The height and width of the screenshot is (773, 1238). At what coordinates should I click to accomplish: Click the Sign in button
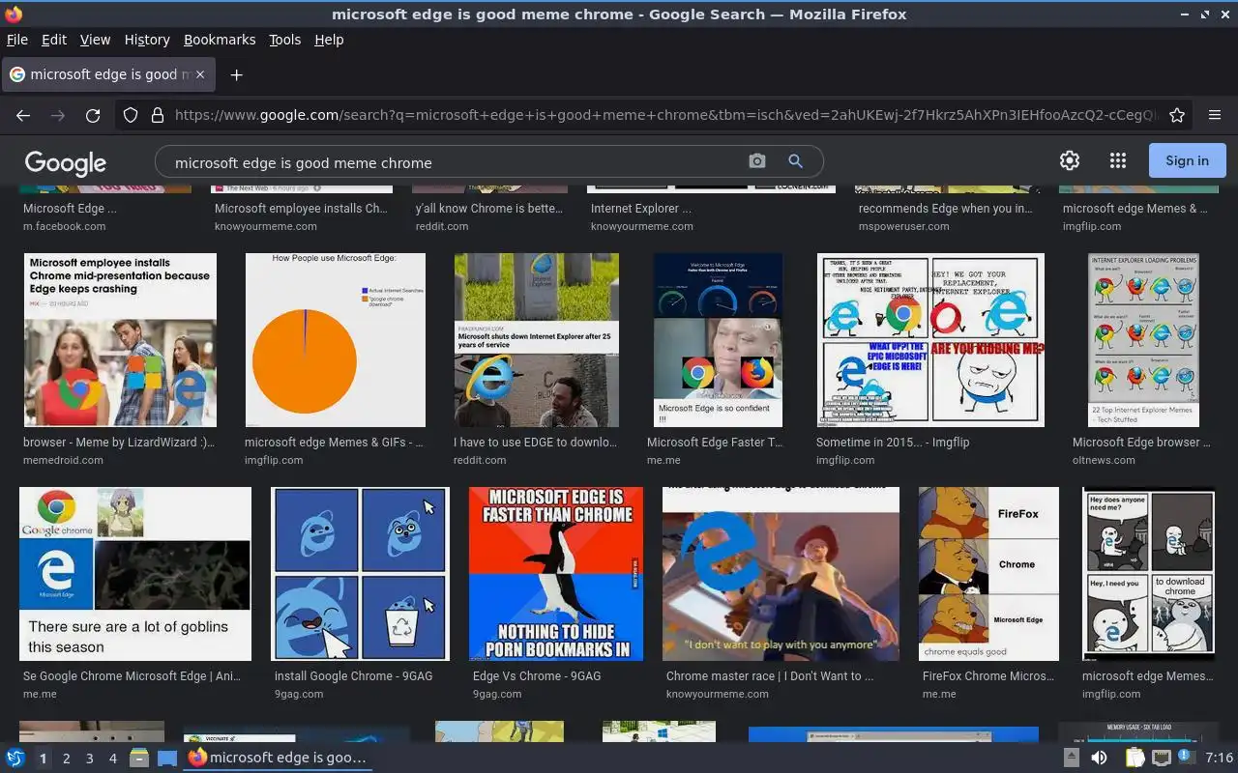tap(1187, 160)
